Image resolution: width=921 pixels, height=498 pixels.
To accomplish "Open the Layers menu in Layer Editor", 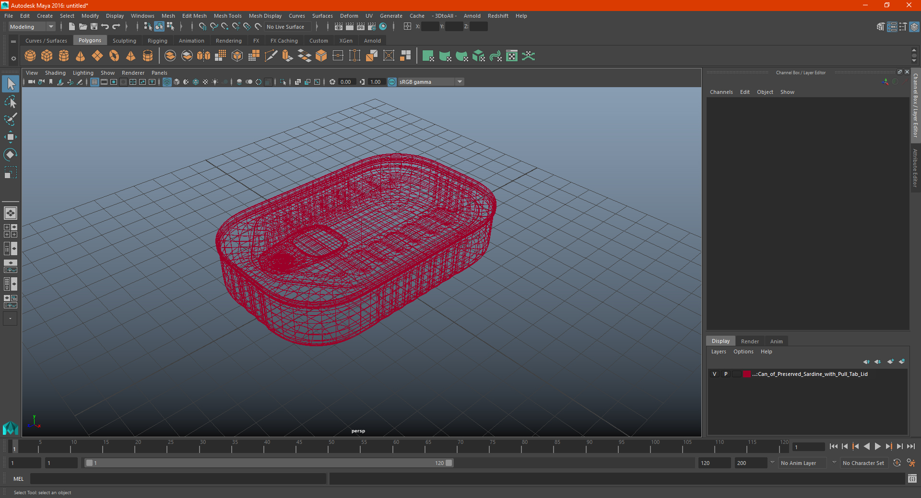I will 719,351.
